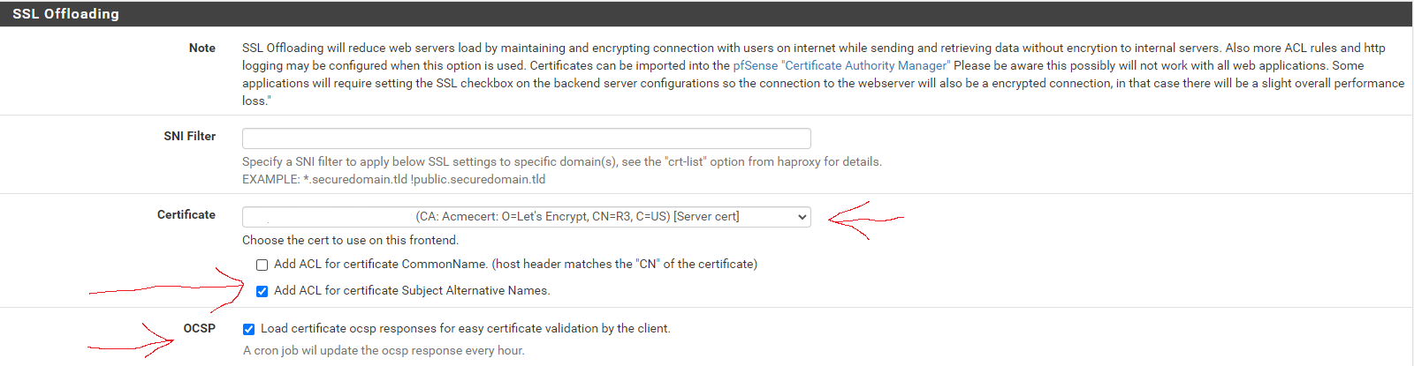Click the 'Specify a SNI filter' description text

[x=562, y=161]
